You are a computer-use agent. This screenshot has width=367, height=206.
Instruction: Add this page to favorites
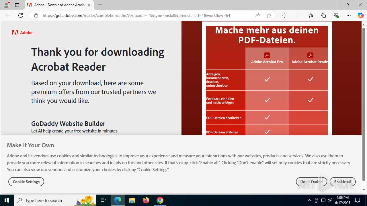point(269,15)
